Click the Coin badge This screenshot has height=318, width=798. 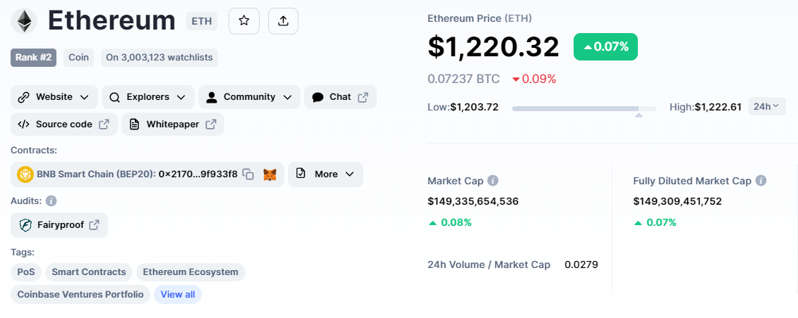79,57
